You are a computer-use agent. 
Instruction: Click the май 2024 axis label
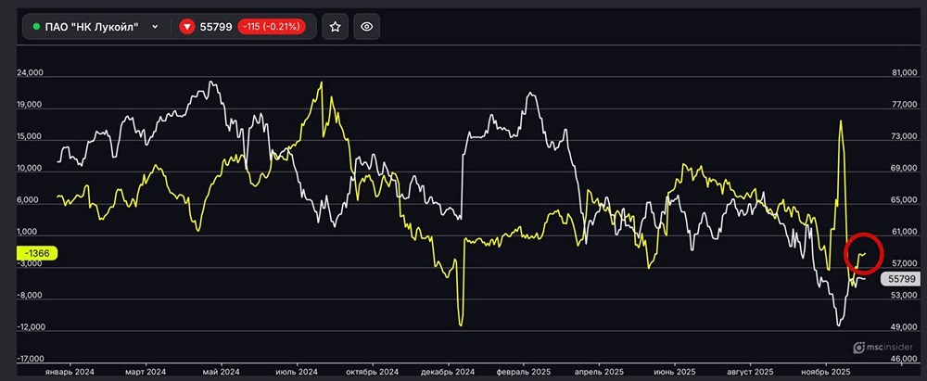[x=222, y=373]
